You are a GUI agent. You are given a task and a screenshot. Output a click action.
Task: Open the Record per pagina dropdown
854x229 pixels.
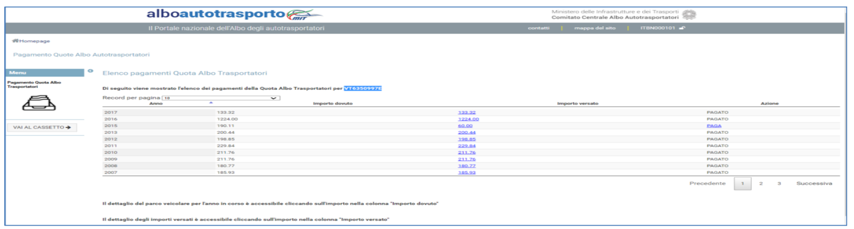click(221, 98)
